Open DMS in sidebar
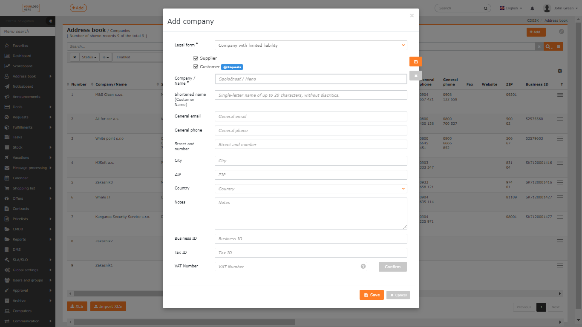 click(x=17, y=250)
